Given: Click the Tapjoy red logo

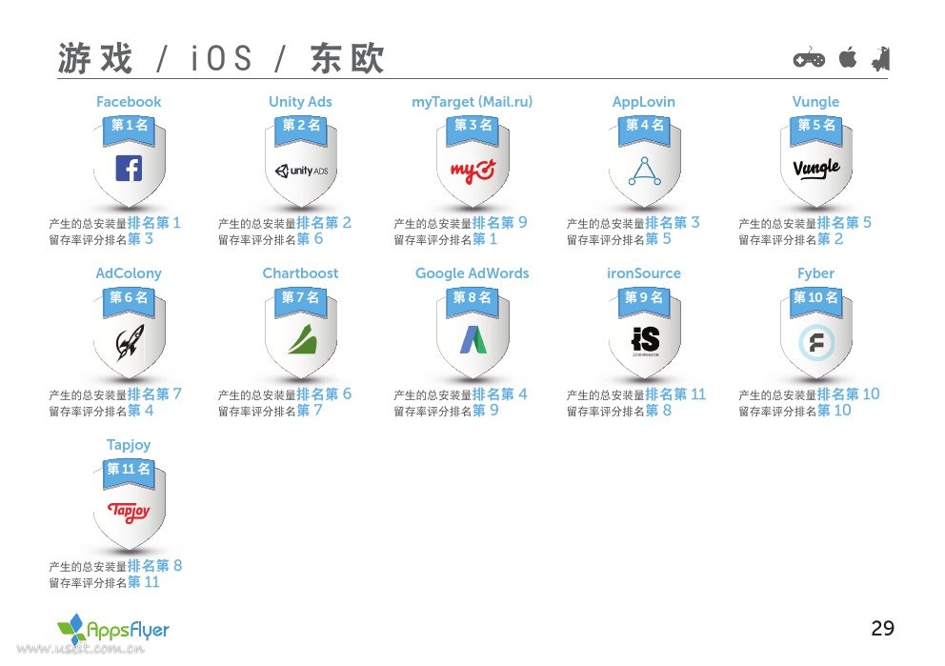Looking at the screenshot, I should click(x=129, y=512).
